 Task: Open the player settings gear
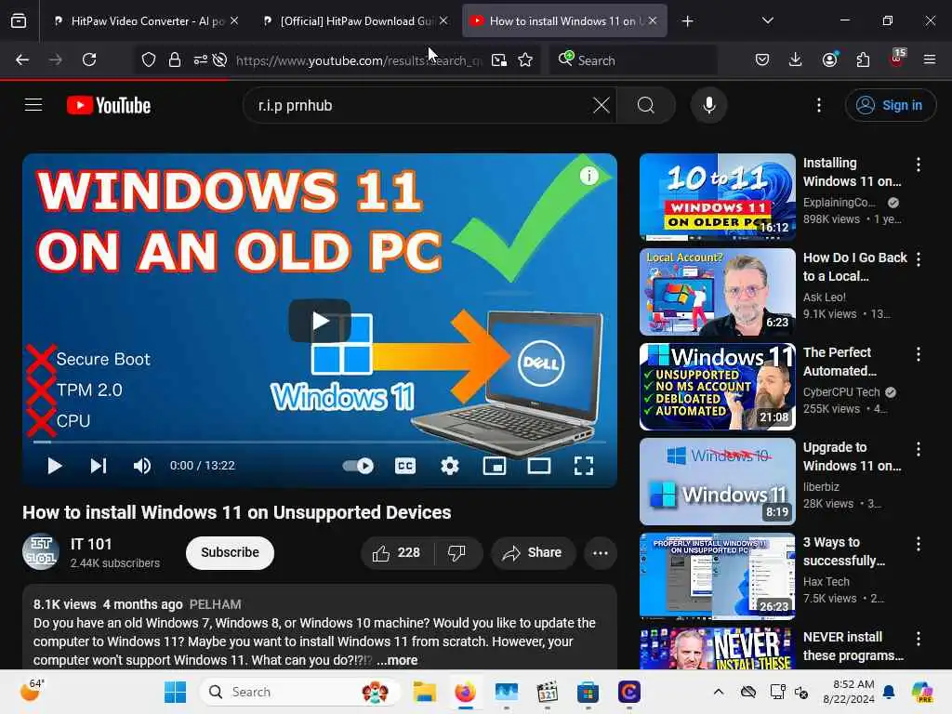pos(449,466)
